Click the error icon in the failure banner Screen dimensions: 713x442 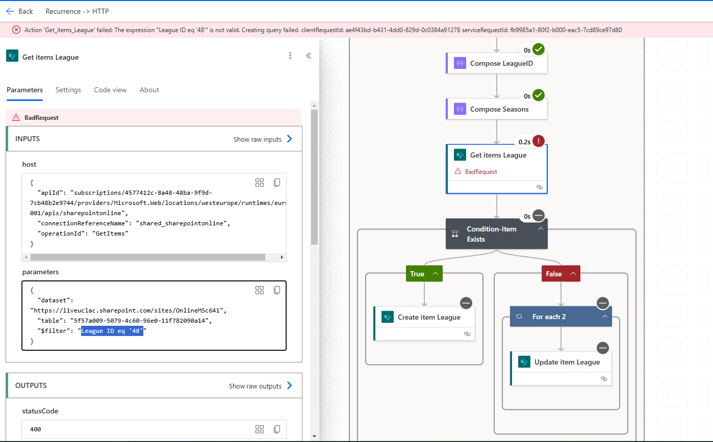point(16,30)
